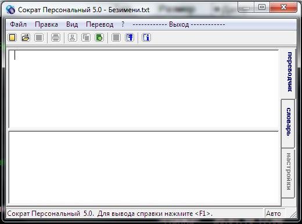Open the Правка menu
Viewport: 302px width, 224px height.
coord(46,24)
